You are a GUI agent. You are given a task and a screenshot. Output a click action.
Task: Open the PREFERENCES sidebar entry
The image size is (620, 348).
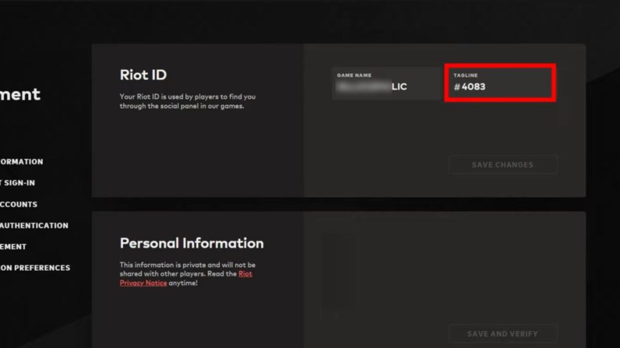tap(35, 268)
